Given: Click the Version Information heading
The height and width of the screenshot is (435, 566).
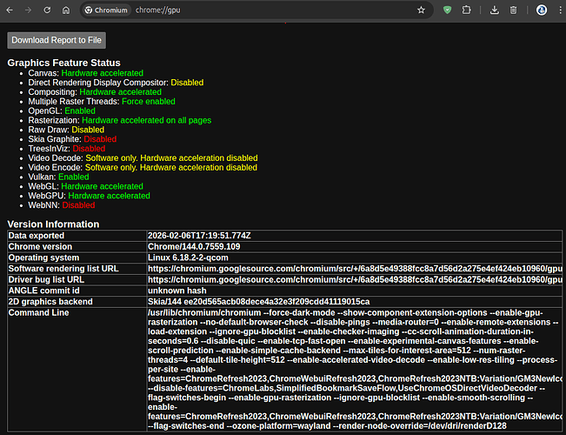Looking at the screenshot, I should pos(53,224).
